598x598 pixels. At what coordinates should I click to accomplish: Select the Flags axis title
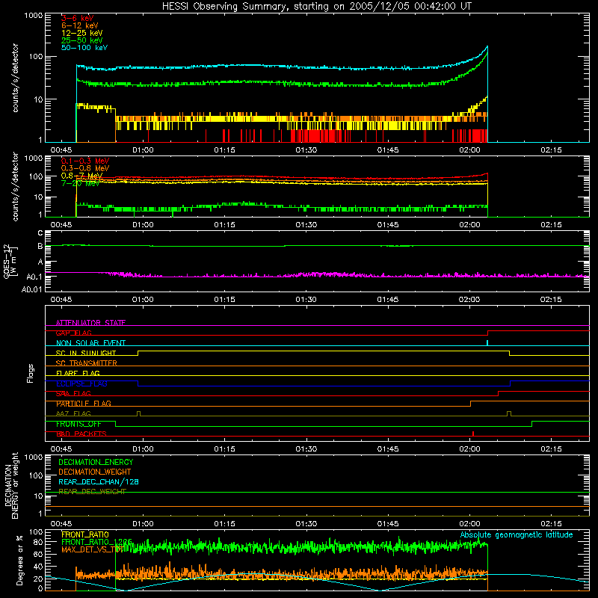pyautogui.click(x=30, y=373)
